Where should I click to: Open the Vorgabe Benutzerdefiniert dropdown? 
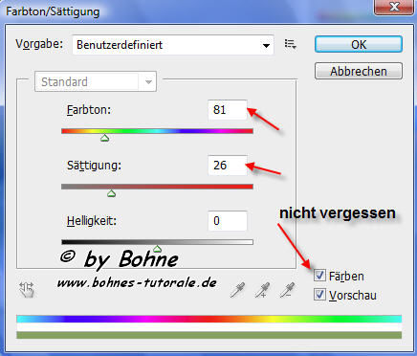tap(173, 45)
